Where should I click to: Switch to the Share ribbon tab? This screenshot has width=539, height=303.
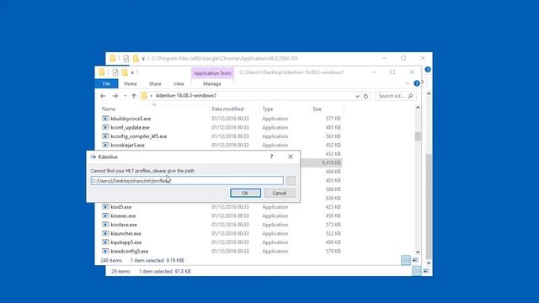[x=155, y=84]
